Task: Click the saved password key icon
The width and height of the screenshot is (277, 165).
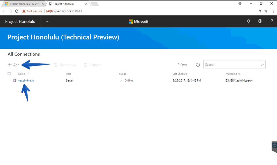Action: (x=260, y=11)
